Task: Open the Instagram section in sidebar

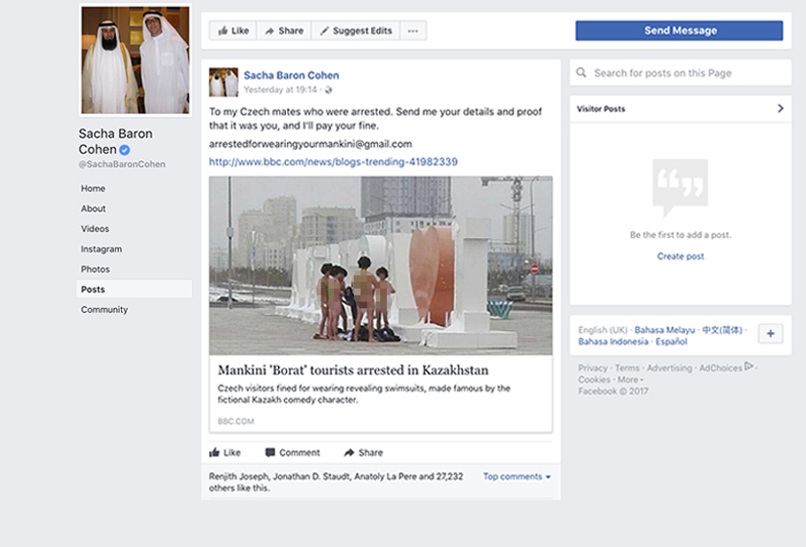Action: [102, 249]
